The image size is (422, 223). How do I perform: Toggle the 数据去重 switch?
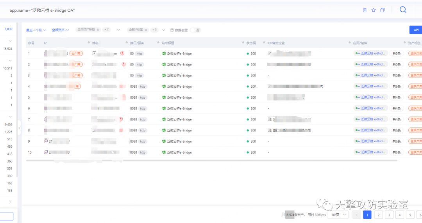point(195,30)
